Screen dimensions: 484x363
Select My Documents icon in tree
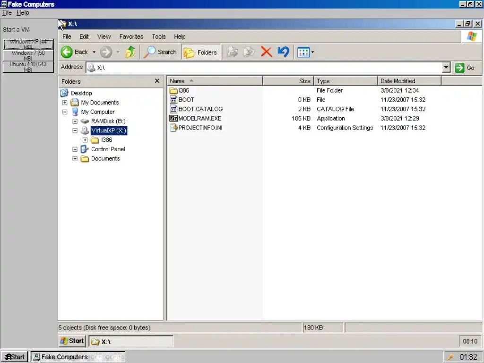pos(75,102)
